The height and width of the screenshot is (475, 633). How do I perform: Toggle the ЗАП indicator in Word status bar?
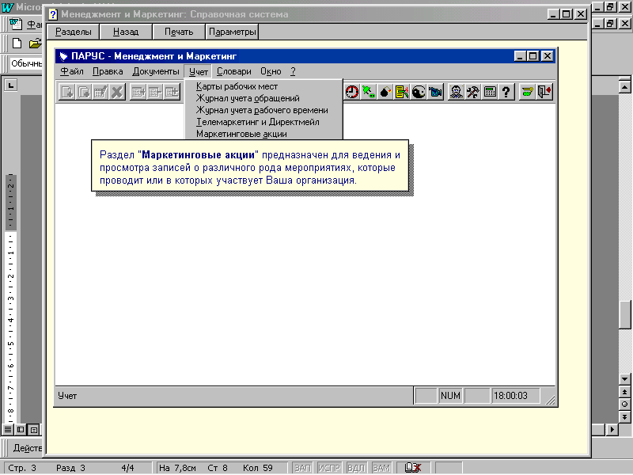(303, 468)
